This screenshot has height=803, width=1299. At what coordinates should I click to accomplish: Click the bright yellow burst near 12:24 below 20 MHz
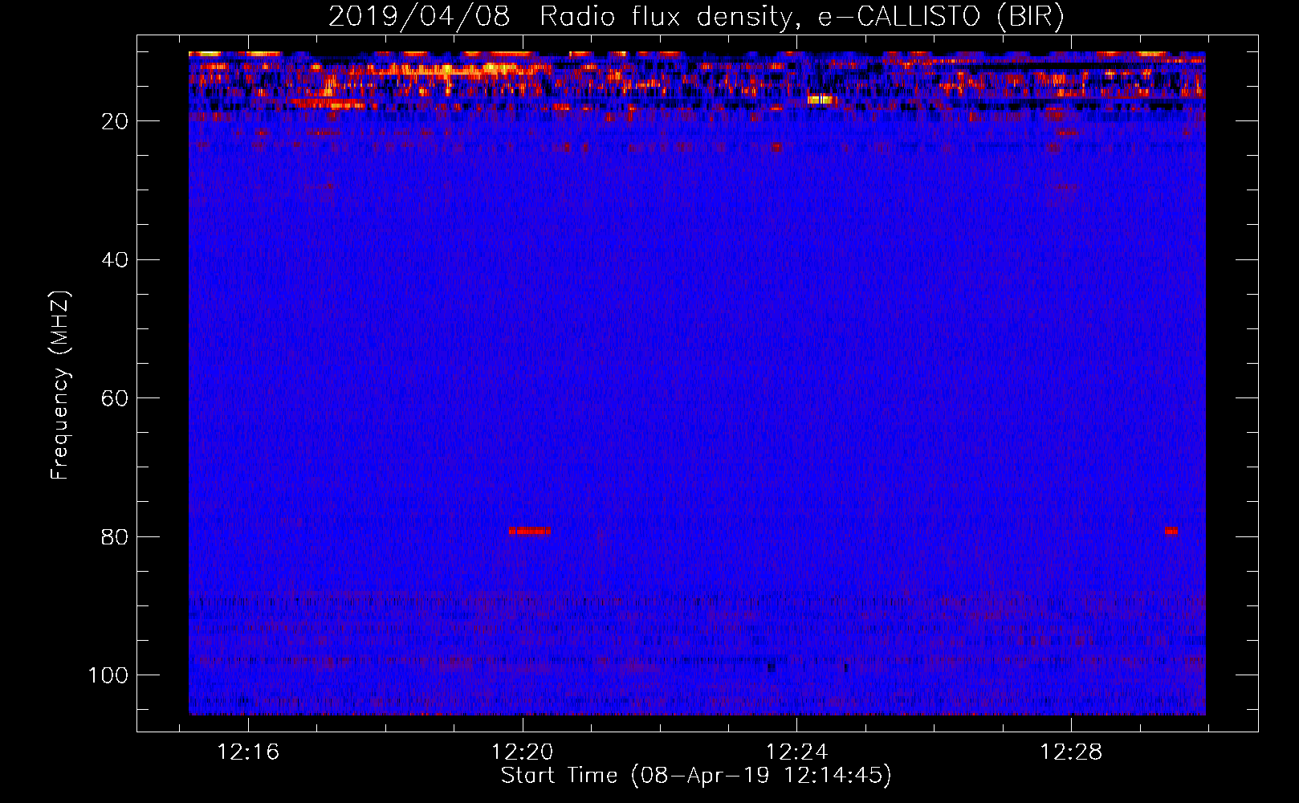point(821,100)
